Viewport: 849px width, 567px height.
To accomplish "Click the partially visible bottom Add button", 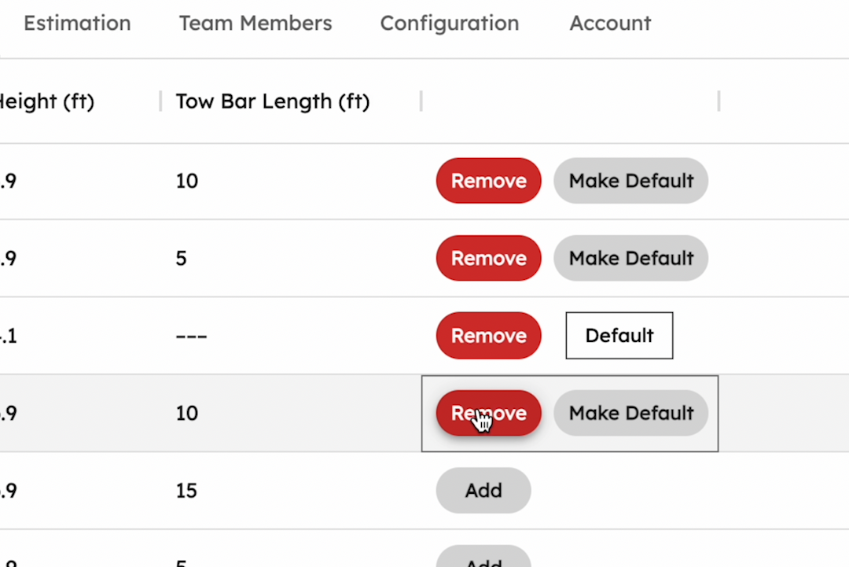I will click(483, 559).
